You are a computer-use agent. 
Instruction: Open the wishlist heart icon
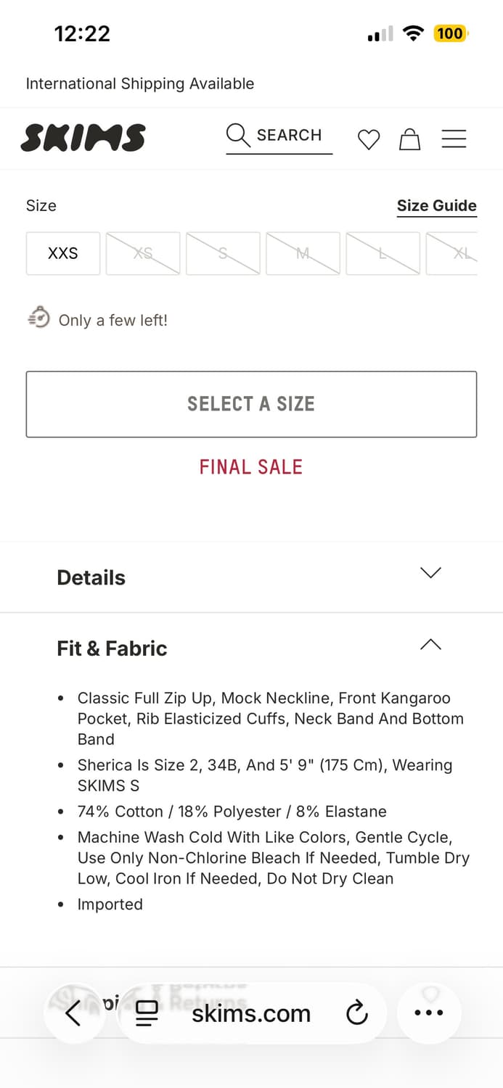[369, 139]
